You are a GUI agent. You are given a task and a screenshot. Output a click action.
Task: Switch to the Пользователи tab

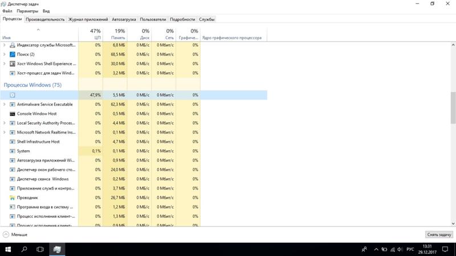click(153, 19)
